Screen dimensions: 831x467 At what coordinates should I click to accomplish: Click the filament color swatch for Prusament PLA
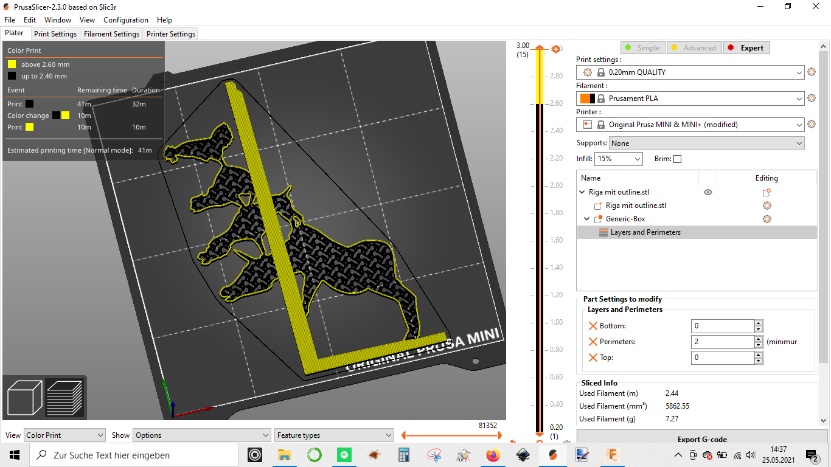[x=588, y=99]
